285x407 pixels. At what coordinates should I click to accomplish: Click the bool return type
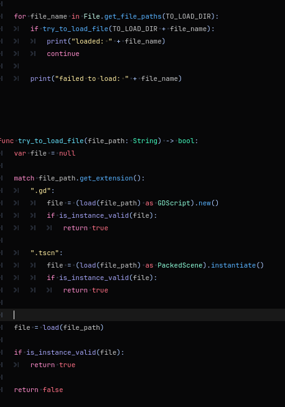(186, 141)
